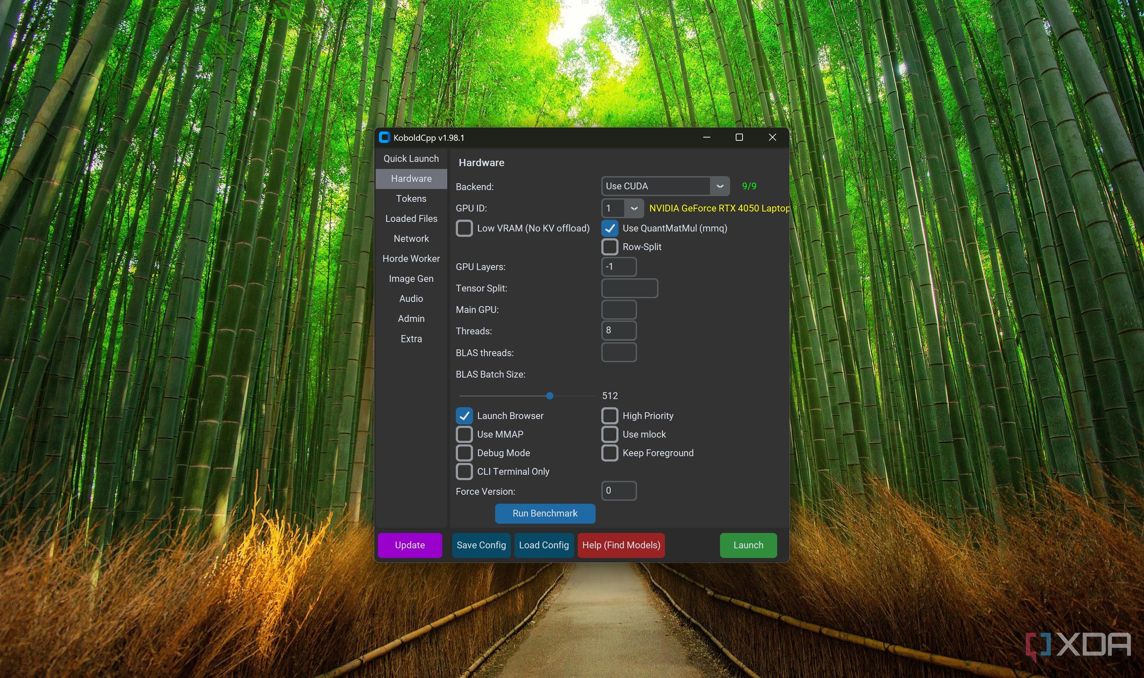Close the KoboldCpp window
Viewport: 1144px width, 678px height.
(772, 138)
